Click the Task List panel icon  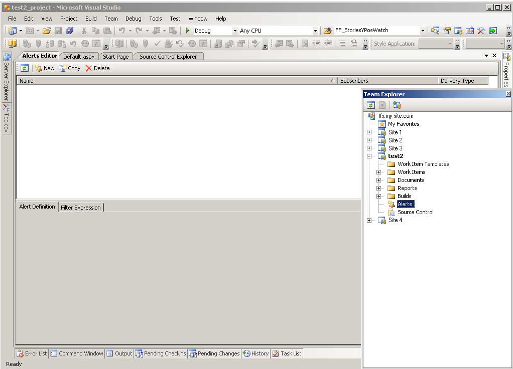(x=276, y=353)
